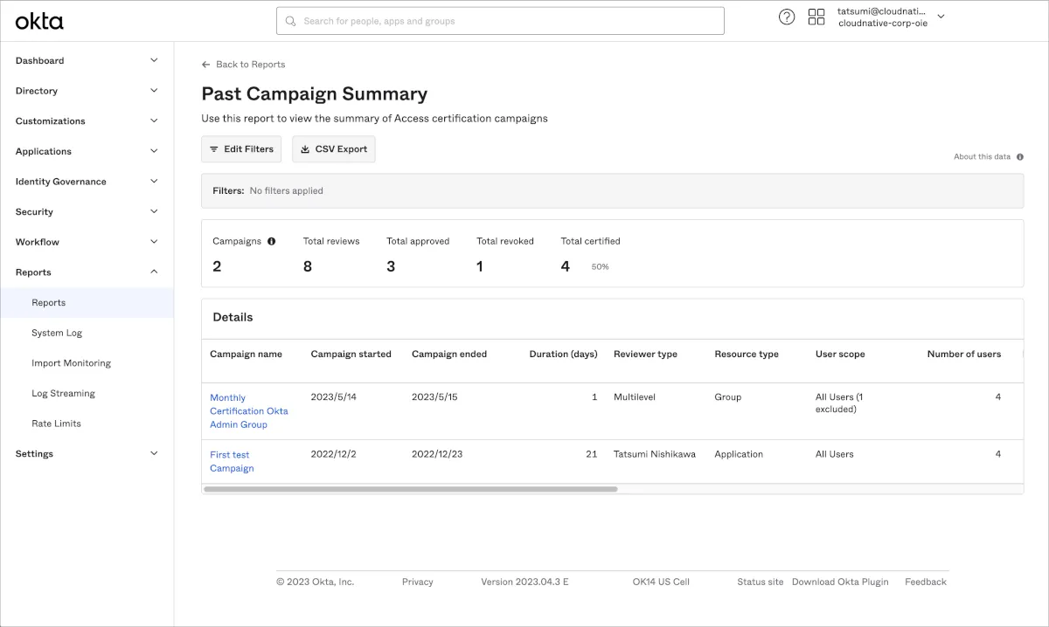
Task: Expand the Identity Governance section
Action: (154, 182)
